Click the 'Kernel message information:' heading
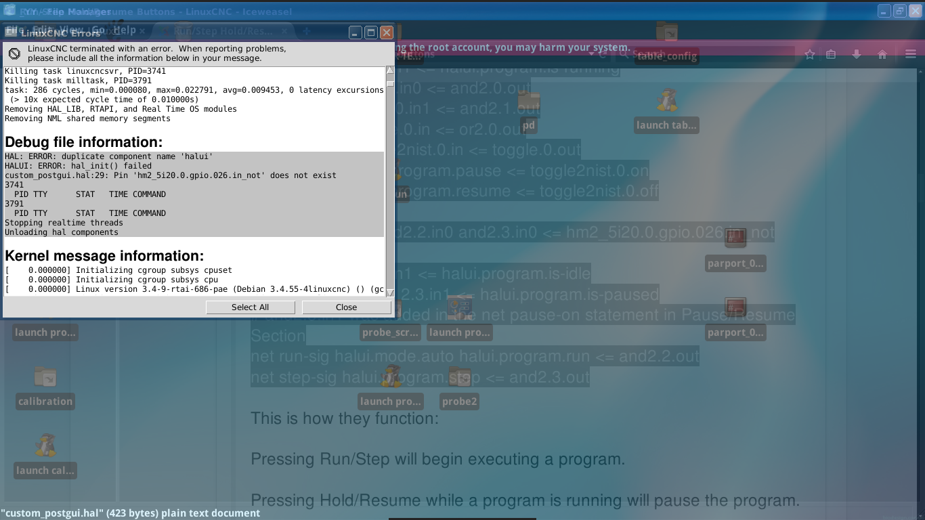Screen dimensions: 925x520 [104, 256]
